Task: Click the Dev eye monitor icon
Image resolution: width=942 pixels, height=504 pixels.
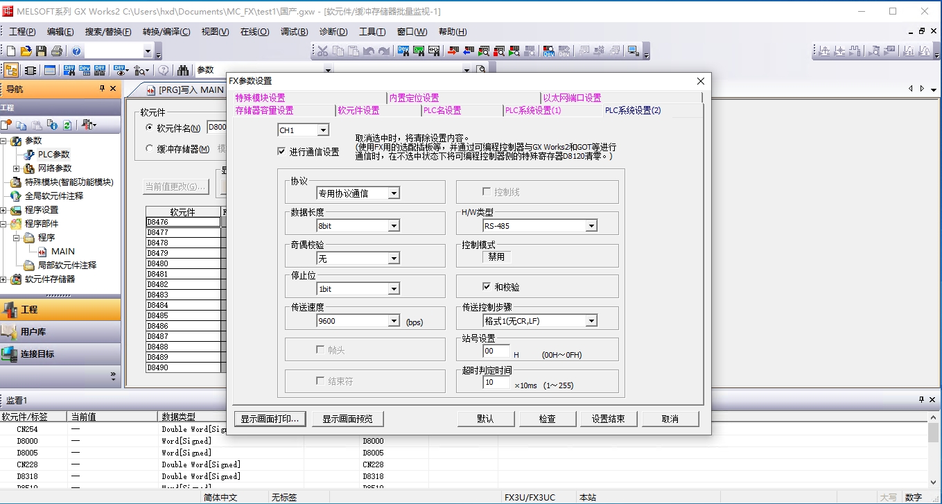Action: click(x=121, y=70)
